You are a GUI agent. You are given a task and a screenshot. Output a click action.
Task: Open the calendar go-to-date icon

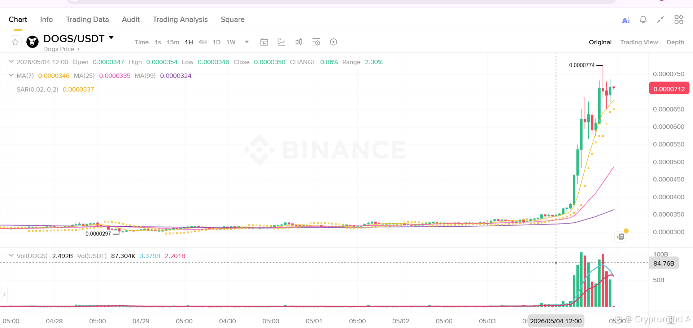[x=264, y=42]
